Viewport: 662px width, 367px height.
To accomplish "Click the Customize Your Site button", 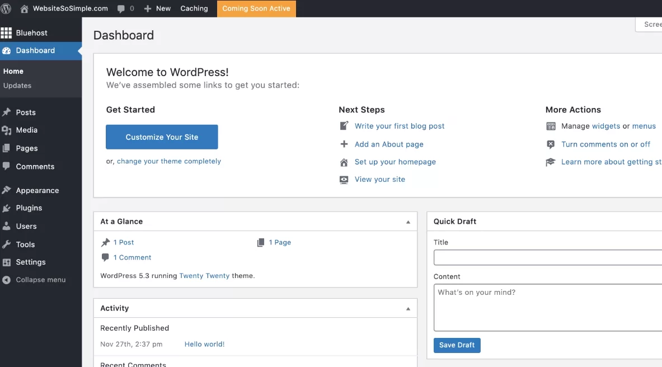I will tap(162, 137).
